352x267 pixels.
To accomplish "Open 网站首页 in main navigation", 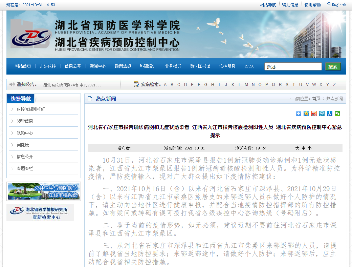I will pyautogui.click(x=23, y=66).
